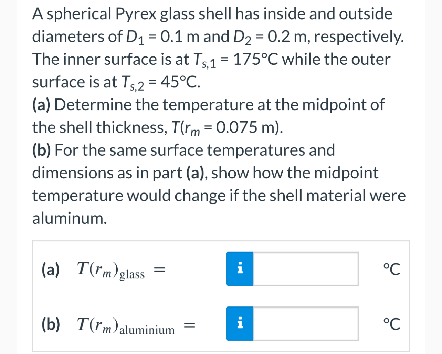The width and height of the screenshot is (442, 354).
Task: Click the "i" icon next to the aluminium temperature field
Action: click(x=240, y=323)
